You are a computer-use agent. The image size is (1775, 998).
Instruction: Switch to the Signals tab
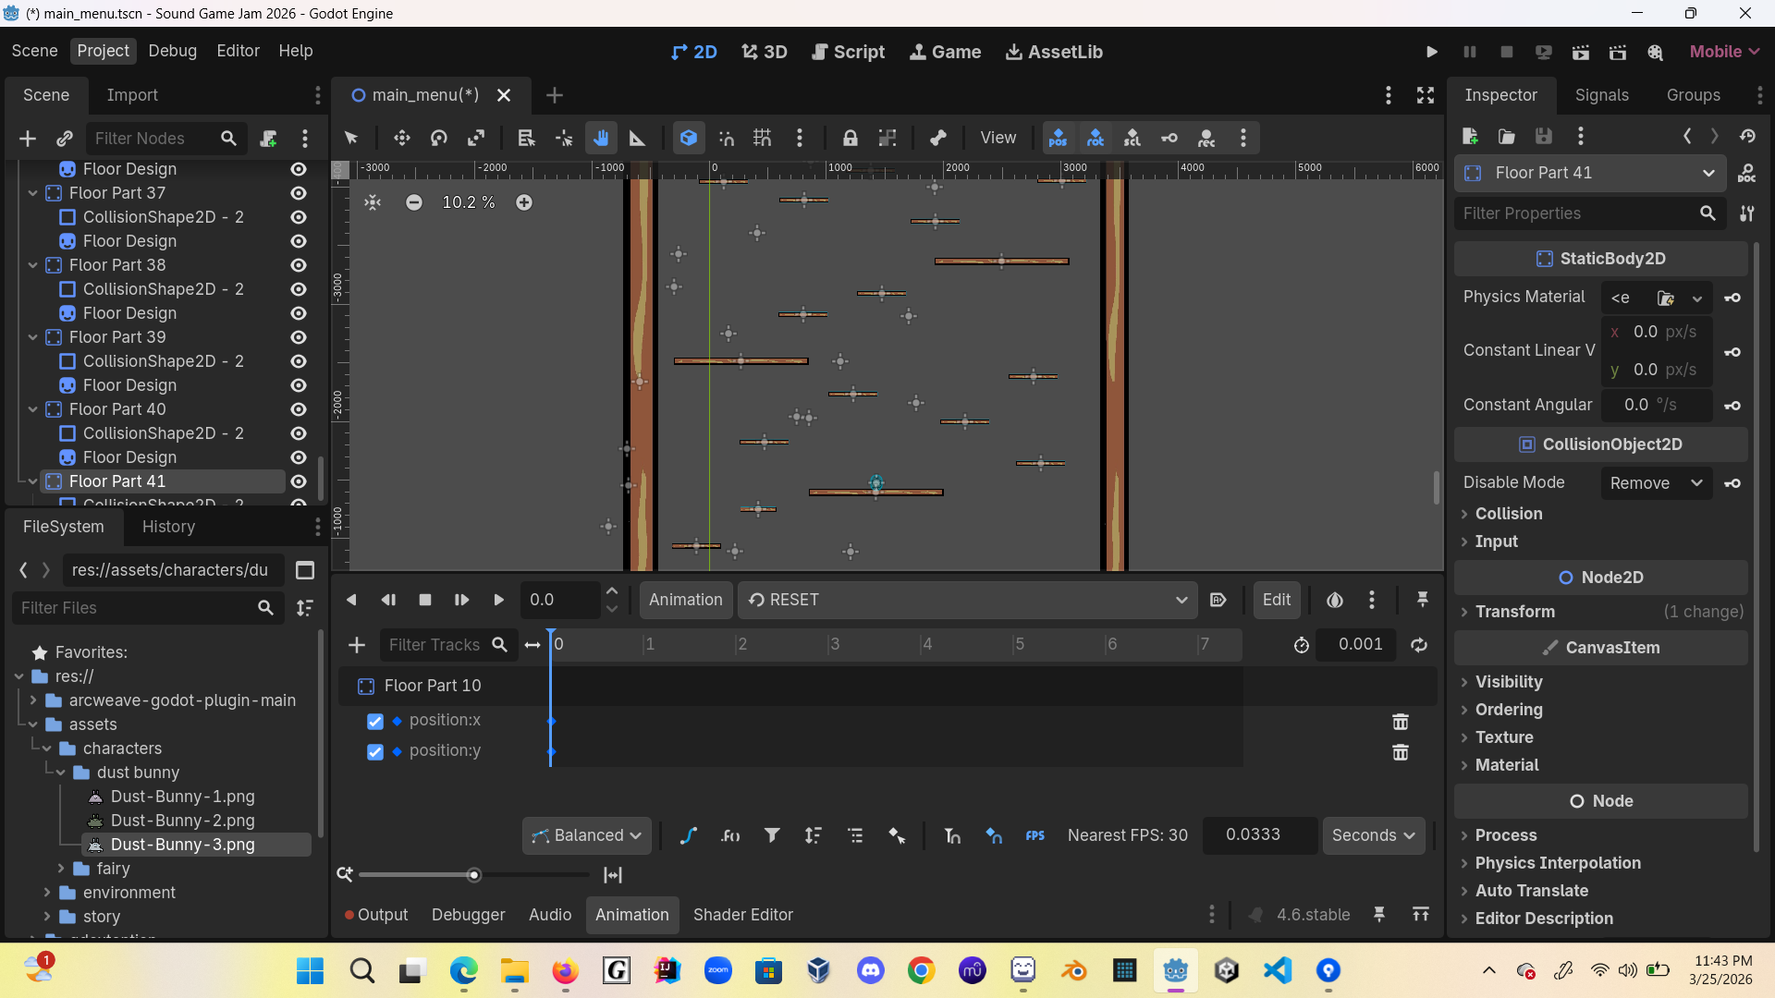pos(1601,95)
